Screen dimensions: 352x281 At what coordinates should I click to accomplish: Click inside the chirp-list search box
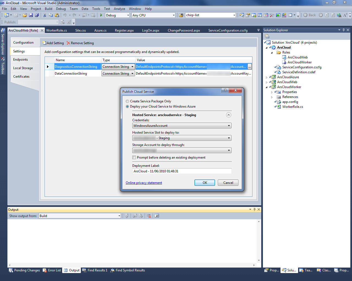coord(209,15)
